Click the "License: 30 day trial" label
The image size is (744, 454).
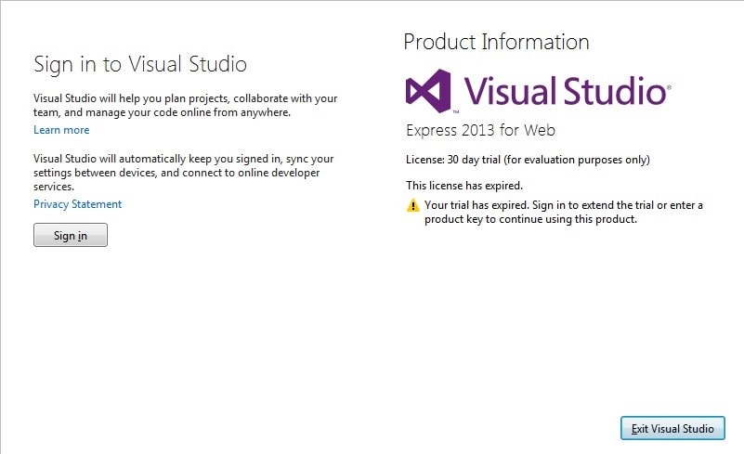[x=452, y=160]
